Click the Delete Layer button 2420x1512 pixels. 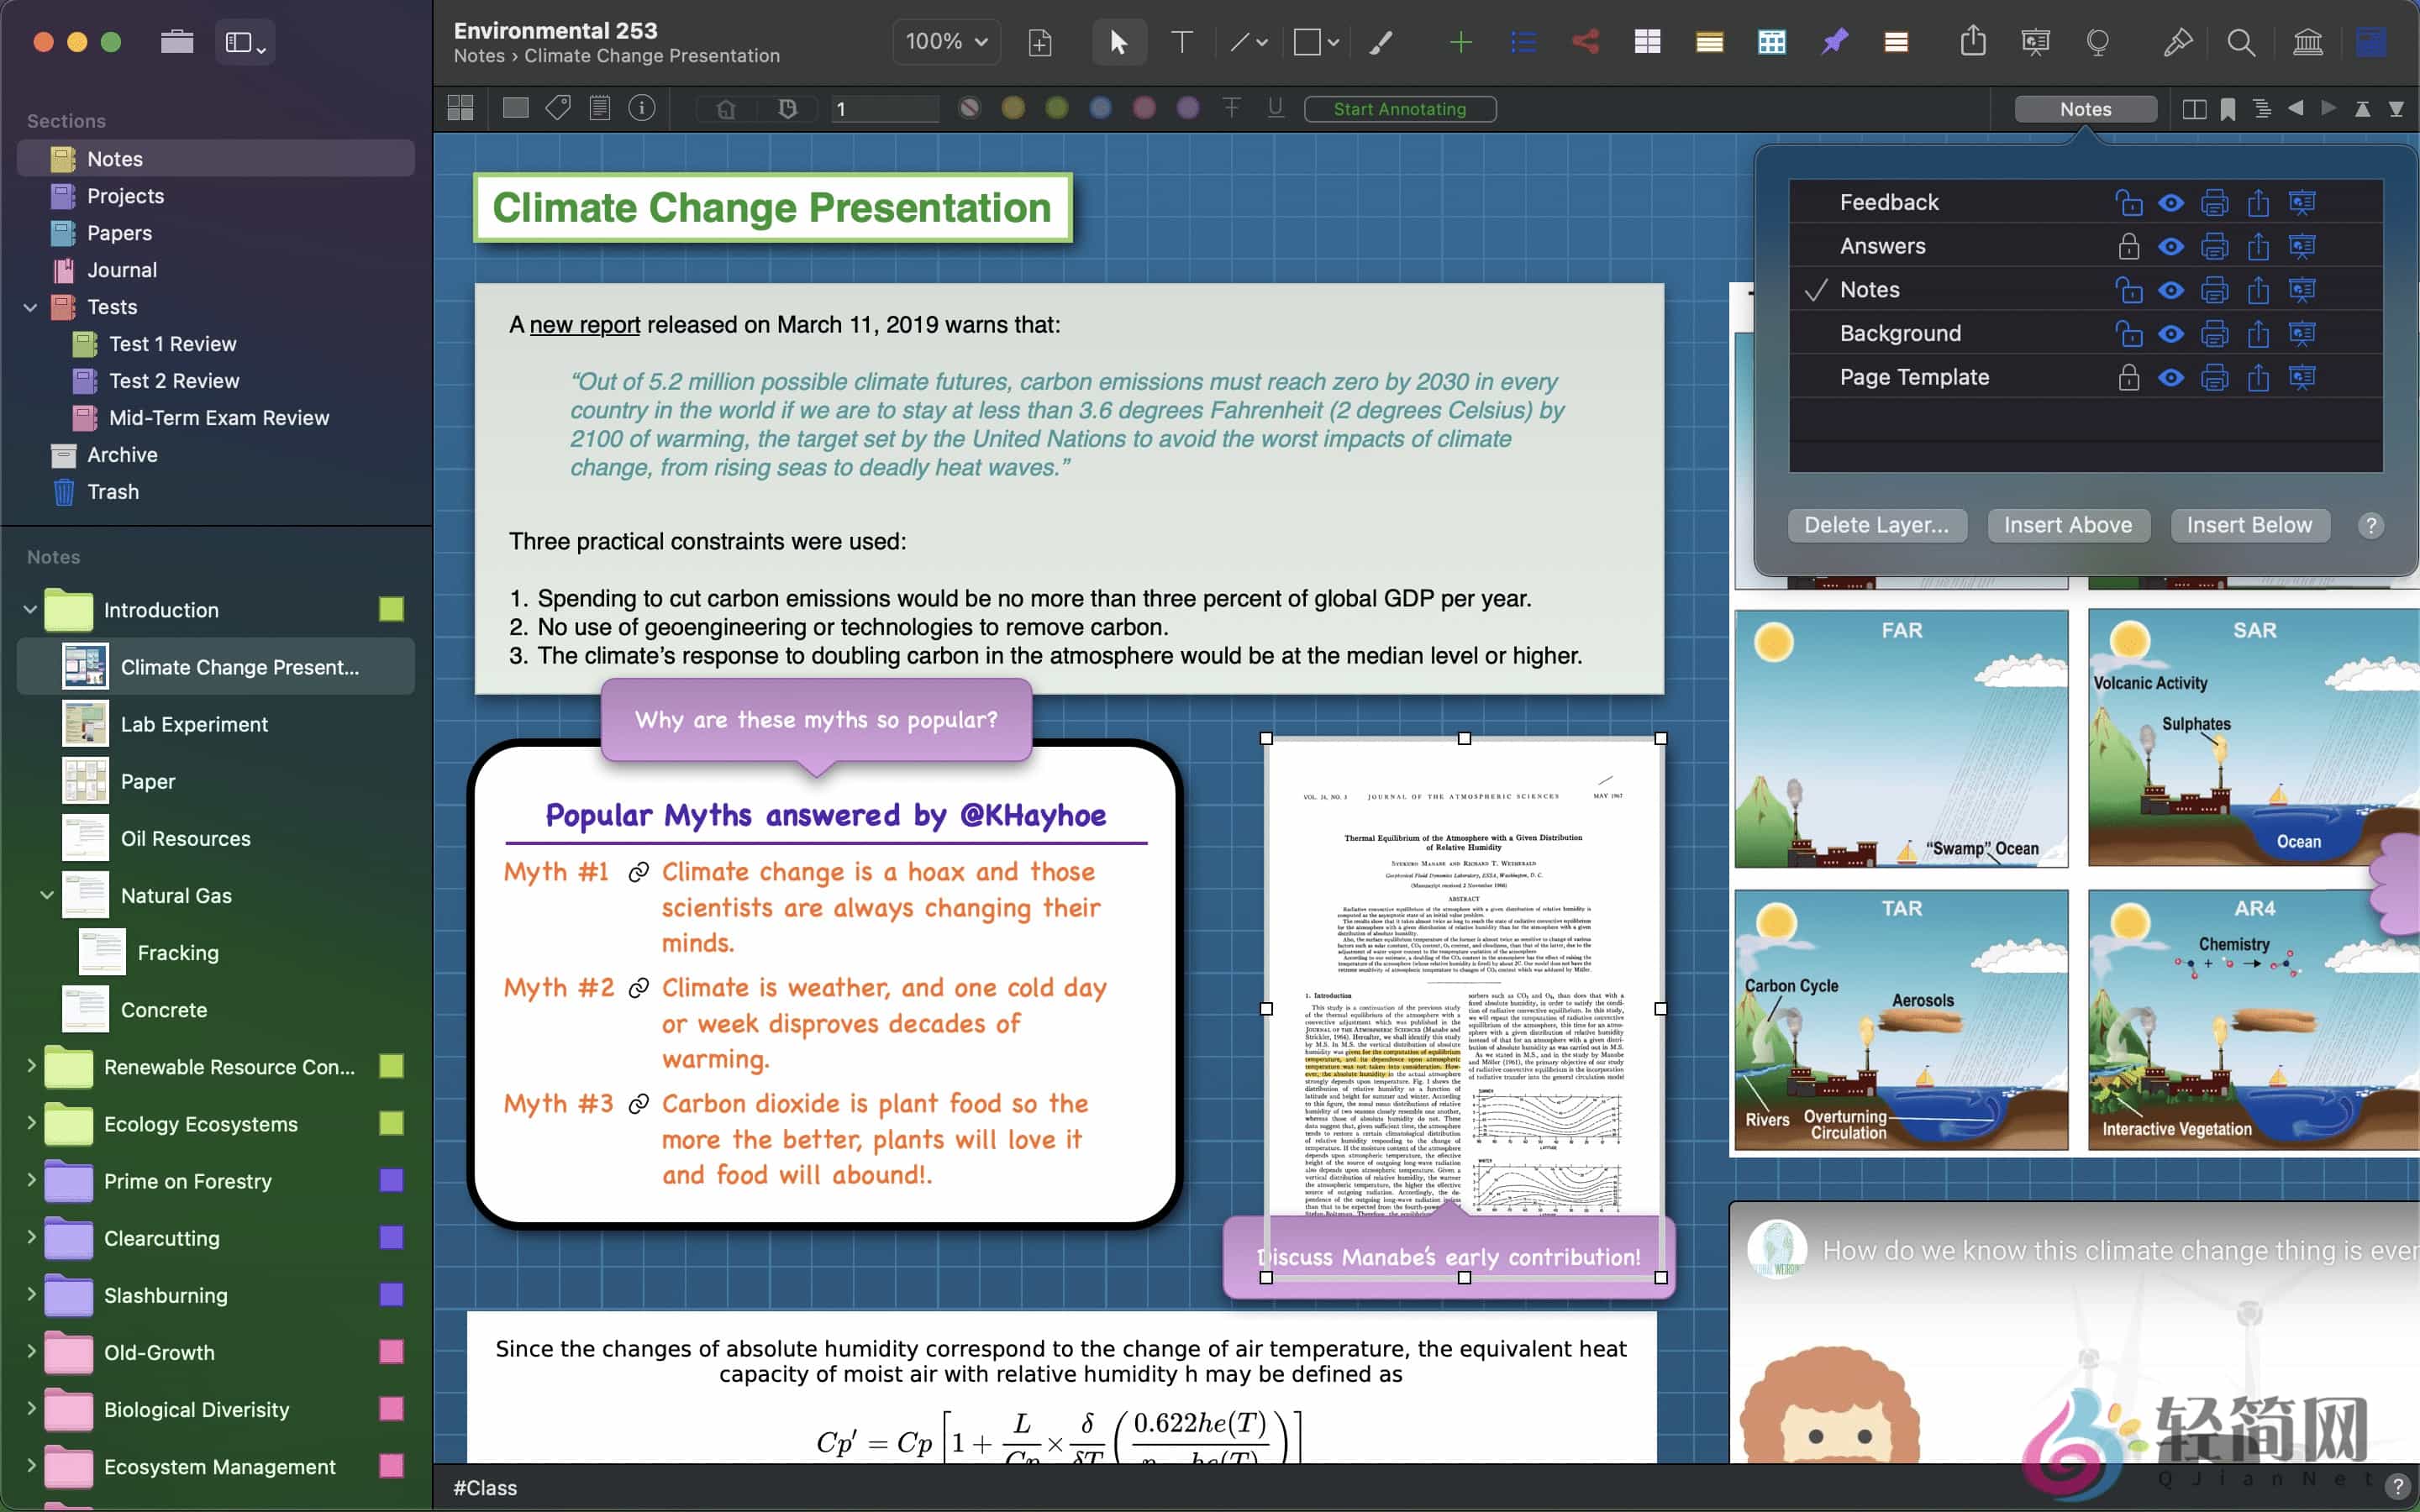[x=1876, y=525]
